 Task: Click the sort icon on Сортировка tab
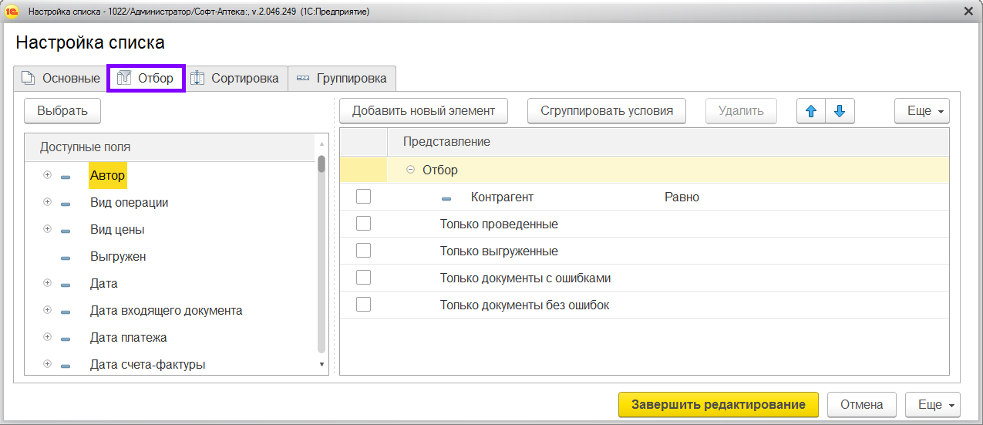[198, 78]
